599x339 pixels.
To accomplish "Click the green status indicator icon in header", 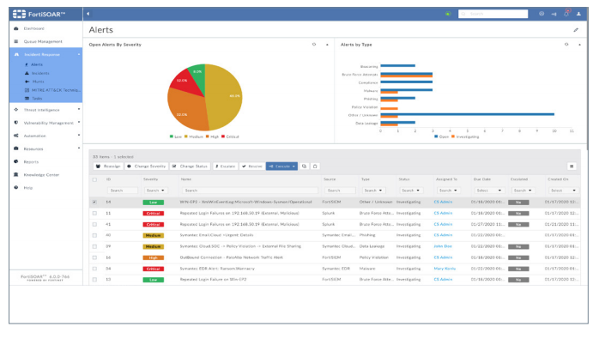I will point(448,14).
